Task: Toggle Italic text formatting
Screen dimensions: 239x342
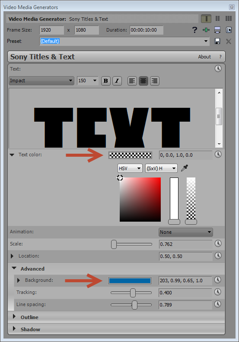Action: coord(117,81)
